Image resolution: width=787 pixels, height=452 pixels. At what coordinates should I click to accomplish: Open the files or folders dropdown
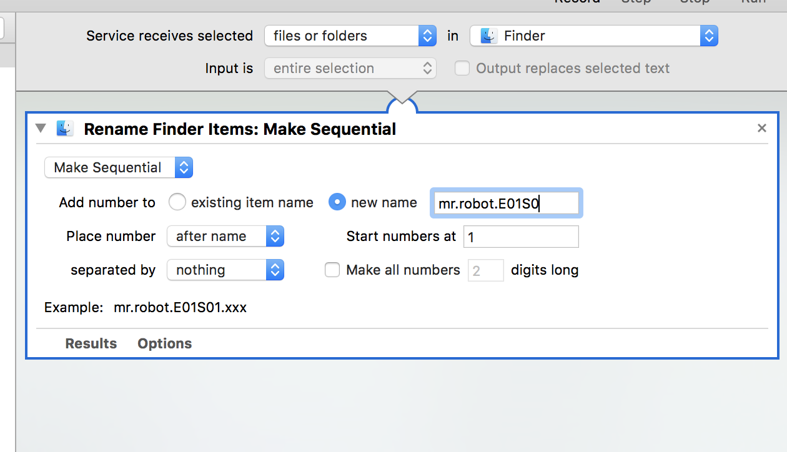click(350, 36)
